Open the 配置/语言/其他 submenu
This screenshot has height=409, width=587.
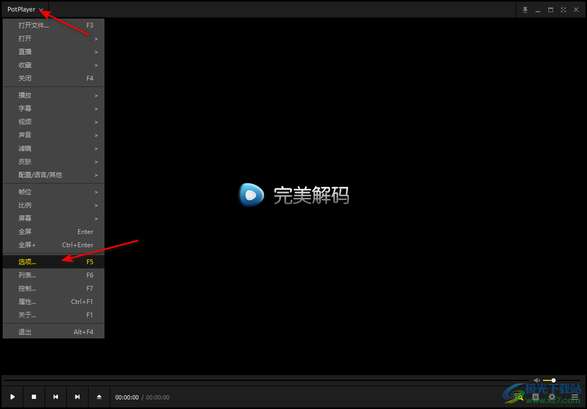pyautogui.click(x=54, y=175)
